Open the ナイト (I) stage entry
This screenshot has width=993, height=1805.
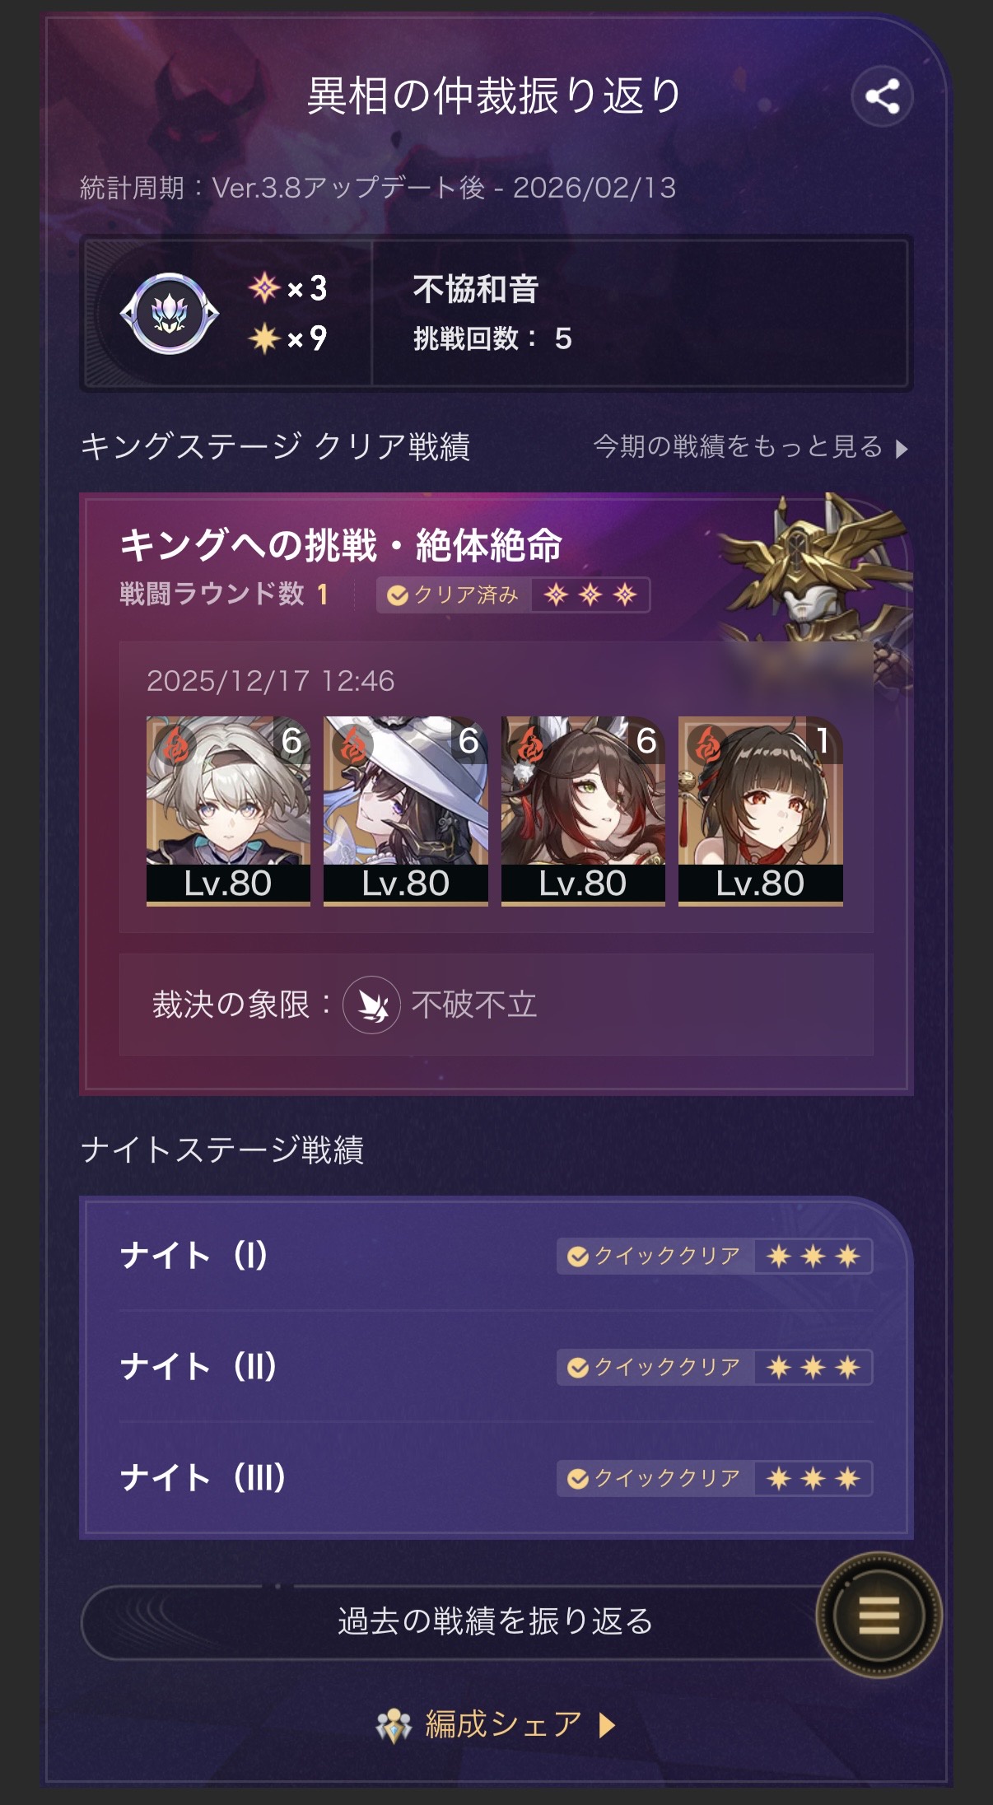point(496,1257)
